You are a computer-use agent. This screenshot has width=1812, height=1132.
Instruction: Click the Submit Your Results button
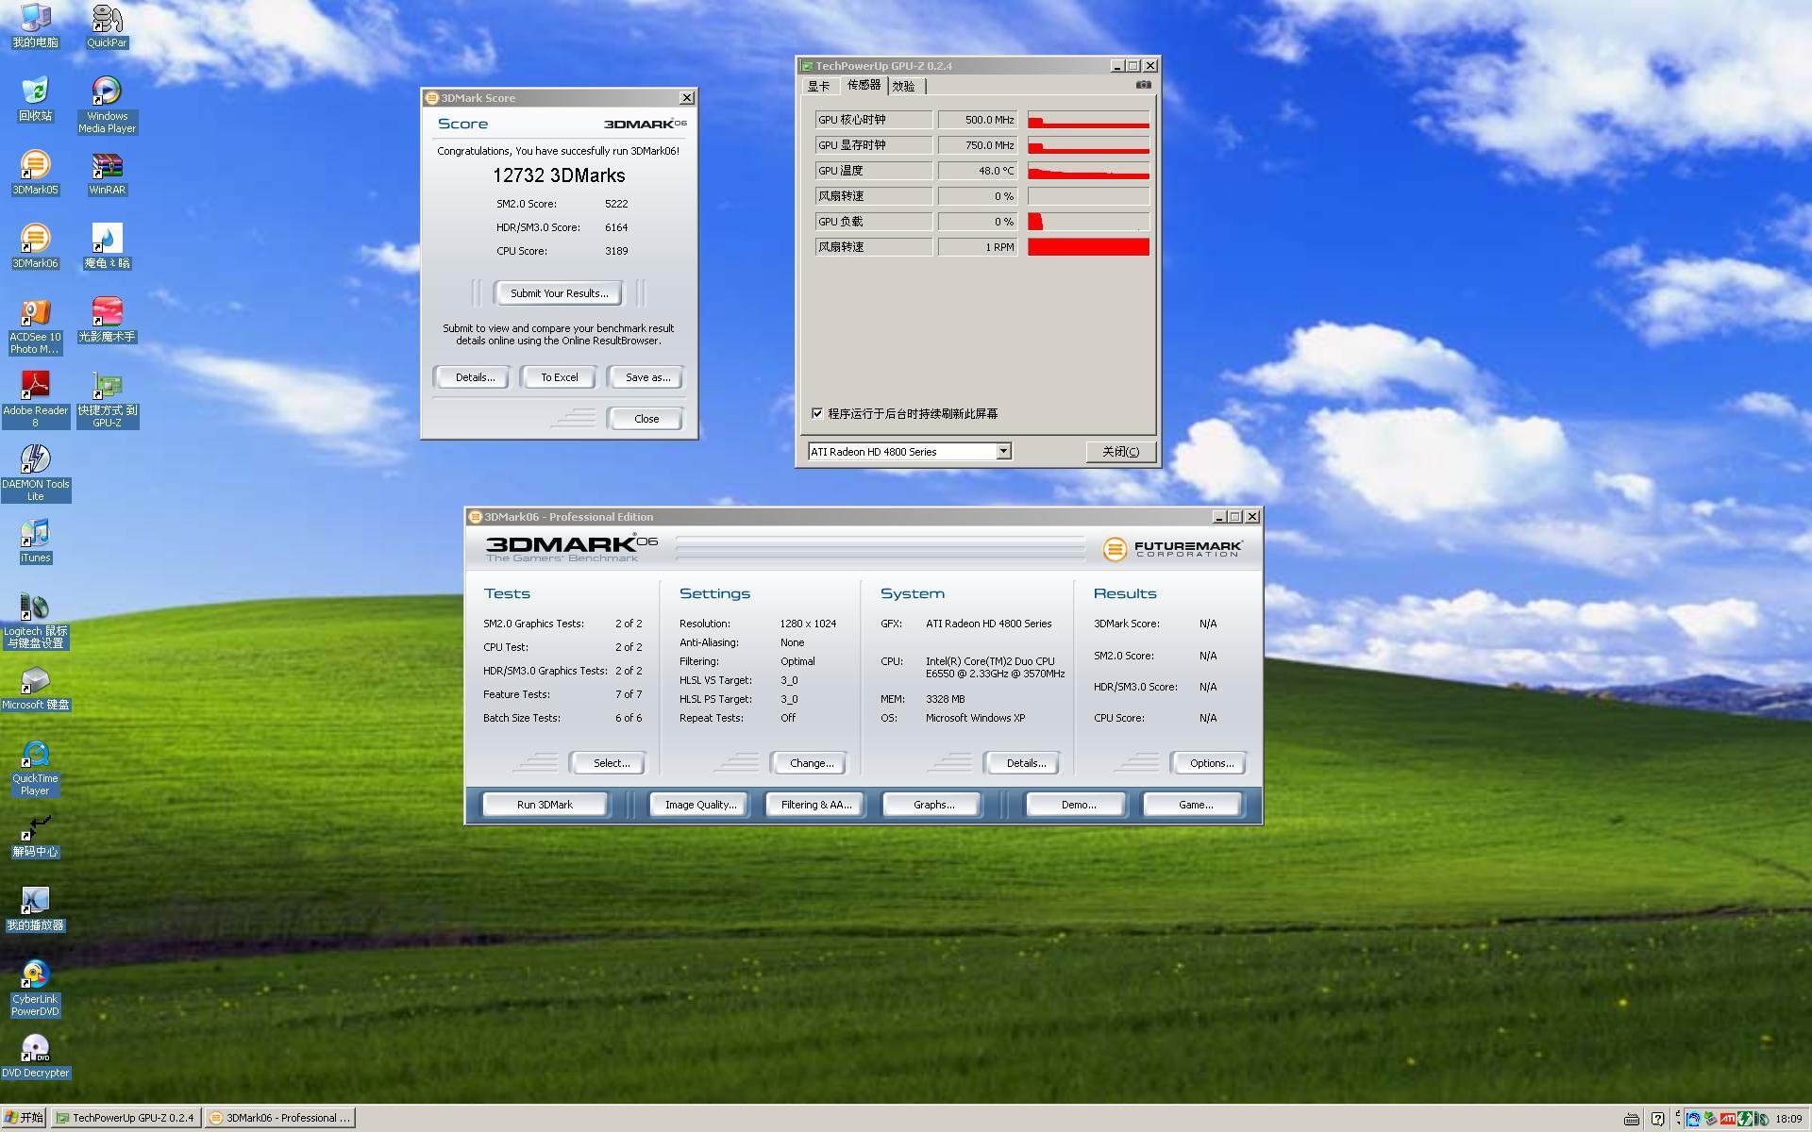click(x=559, y=293)
